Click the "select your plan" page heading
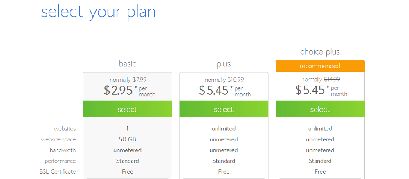 tap(98, 11)
